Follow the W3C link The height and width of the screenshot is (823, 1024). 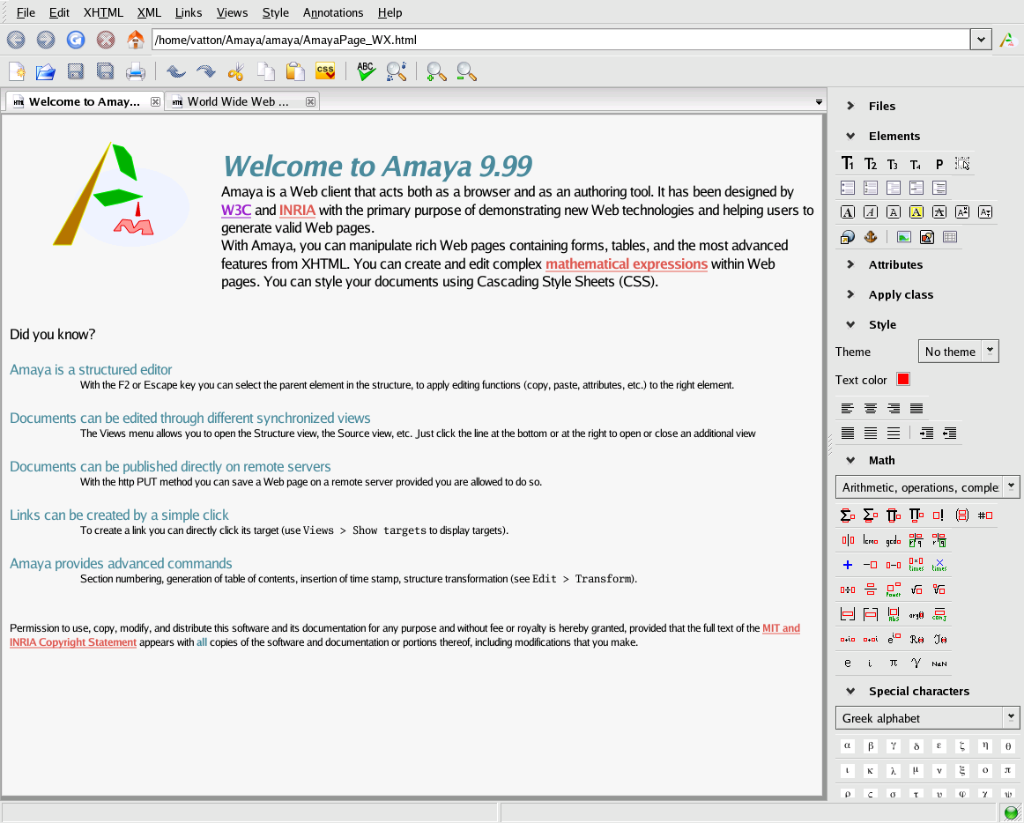click(x=236, y=211)
